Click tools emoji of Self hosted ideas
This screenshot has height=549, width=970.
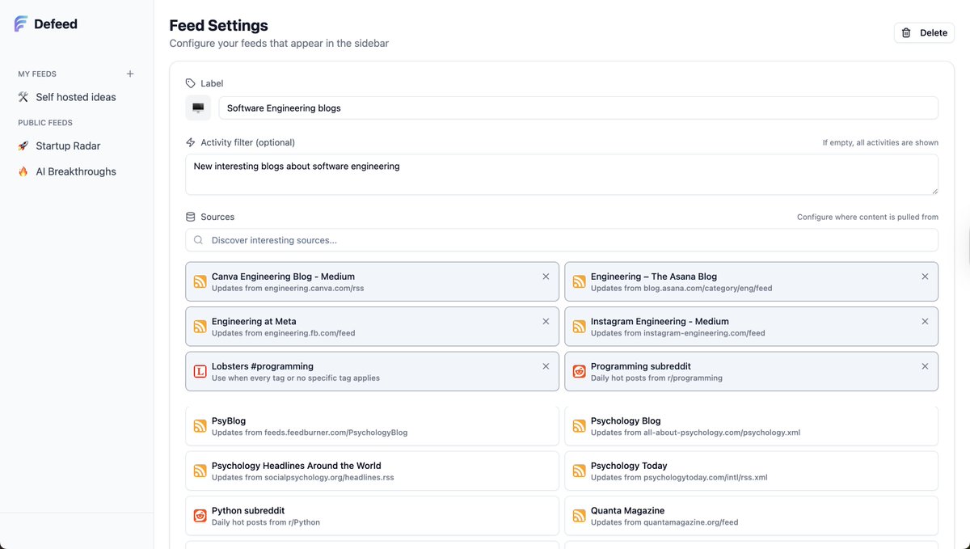coord(23,97)
